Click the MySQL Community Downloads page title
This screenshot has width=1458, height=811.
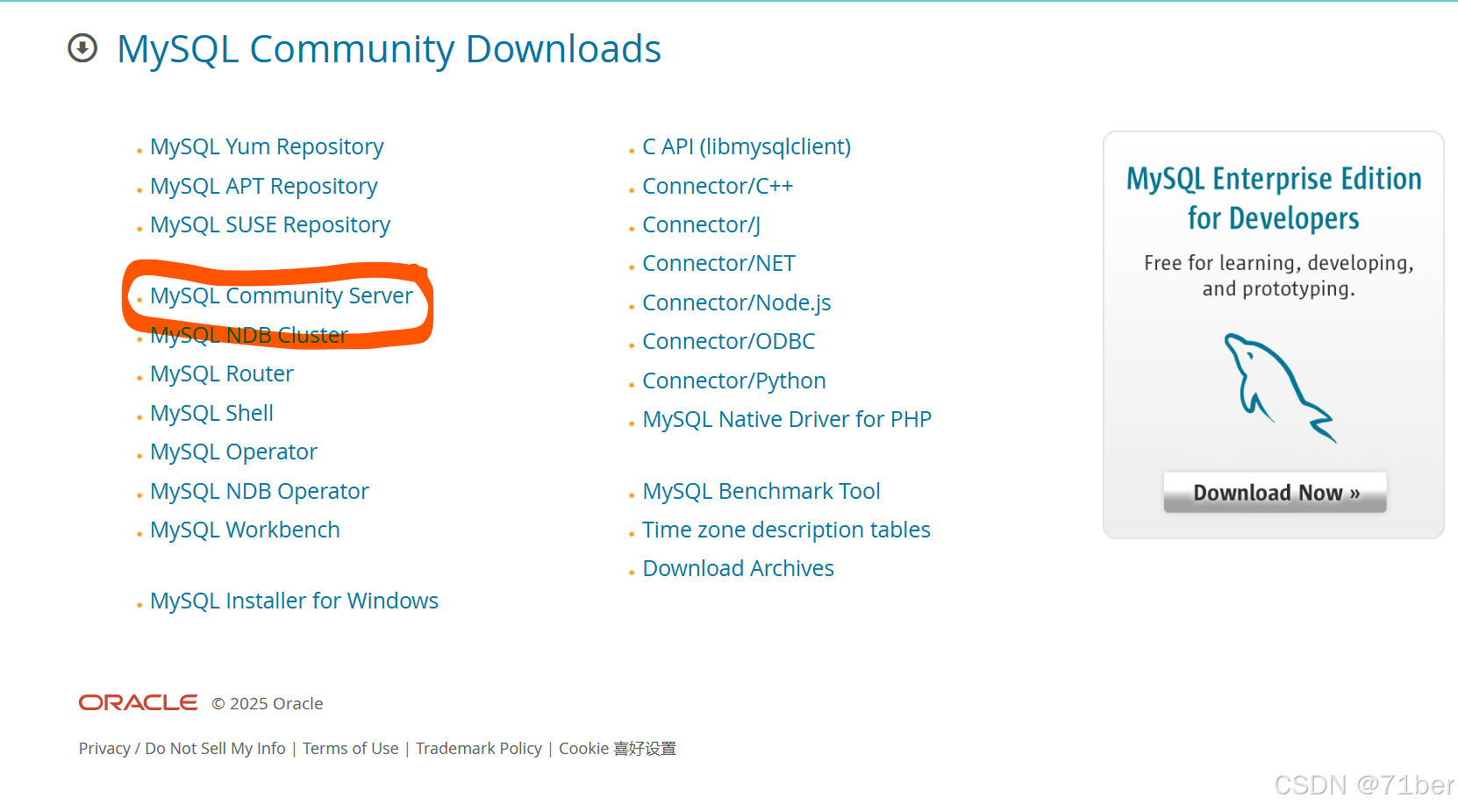(389, 49)
